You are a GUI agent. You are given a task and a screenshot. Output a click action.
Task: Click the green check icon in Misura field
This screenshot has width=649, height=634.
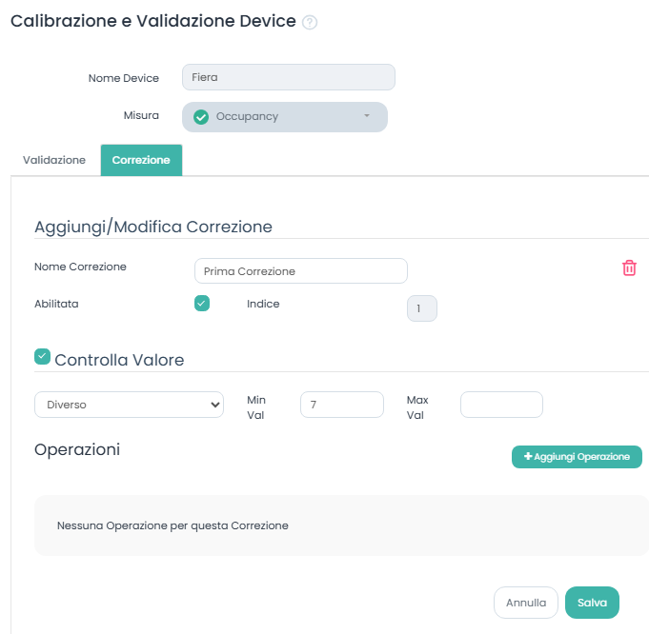(201, 117)
